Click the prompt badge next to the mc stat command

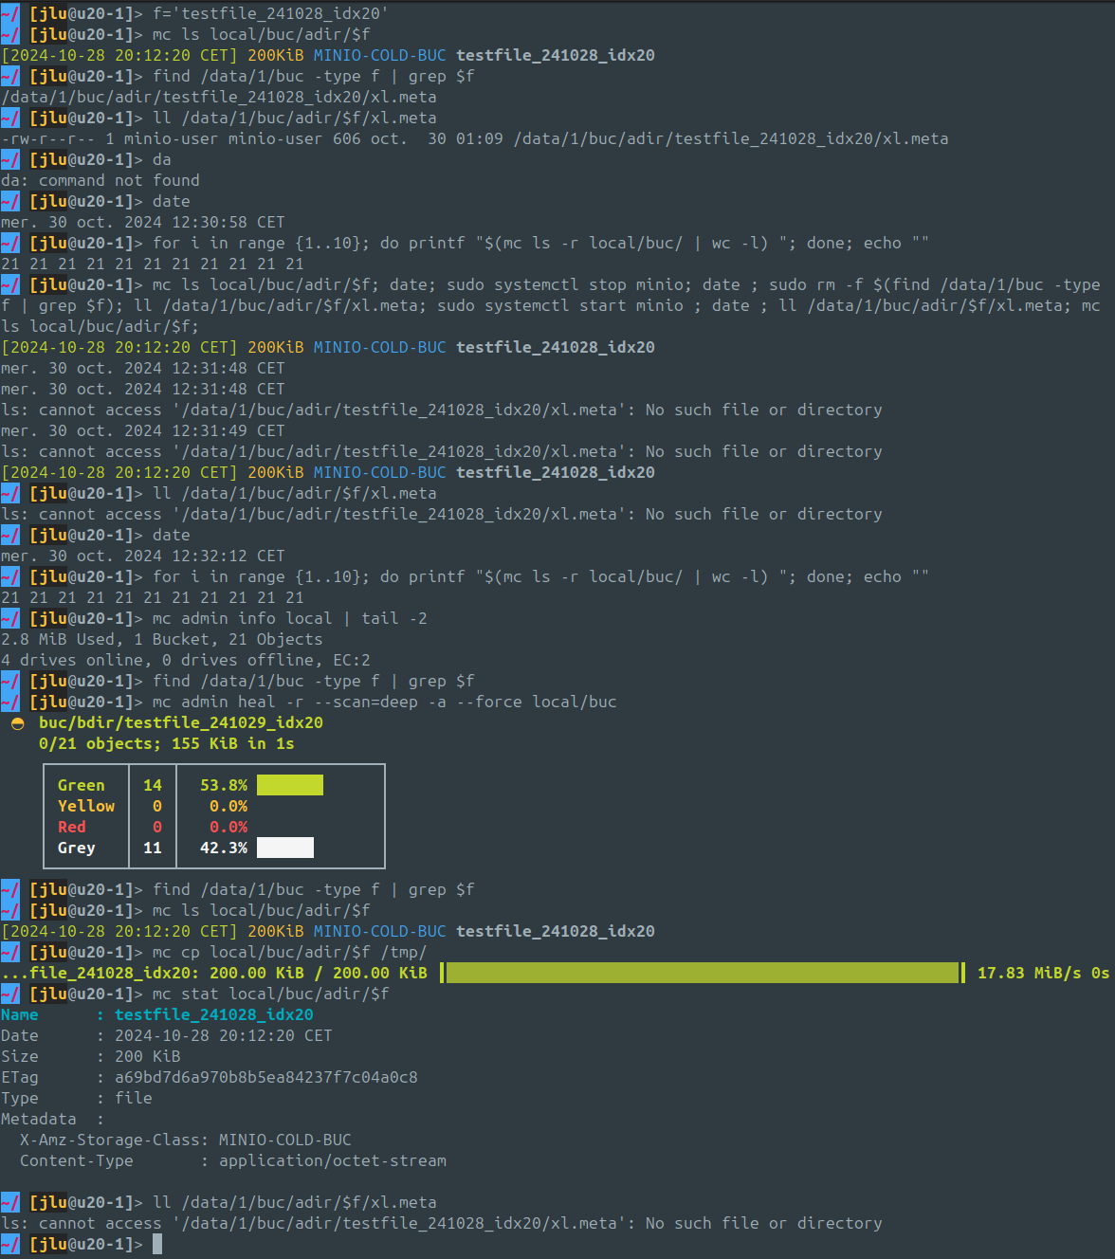coord(10,994)
